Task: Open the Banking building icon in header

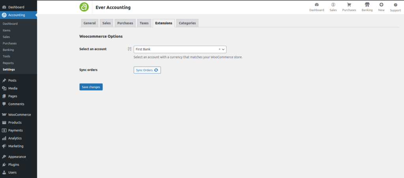Action: tap(367, 5)
